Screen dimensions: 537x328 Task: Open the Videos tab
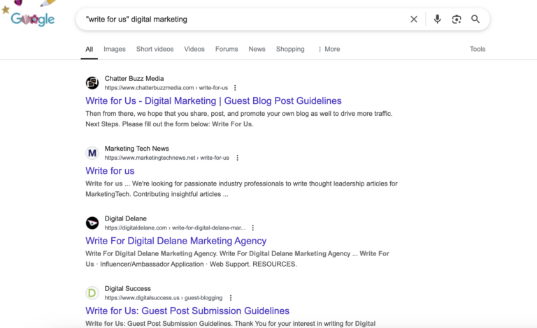(194, 49)
